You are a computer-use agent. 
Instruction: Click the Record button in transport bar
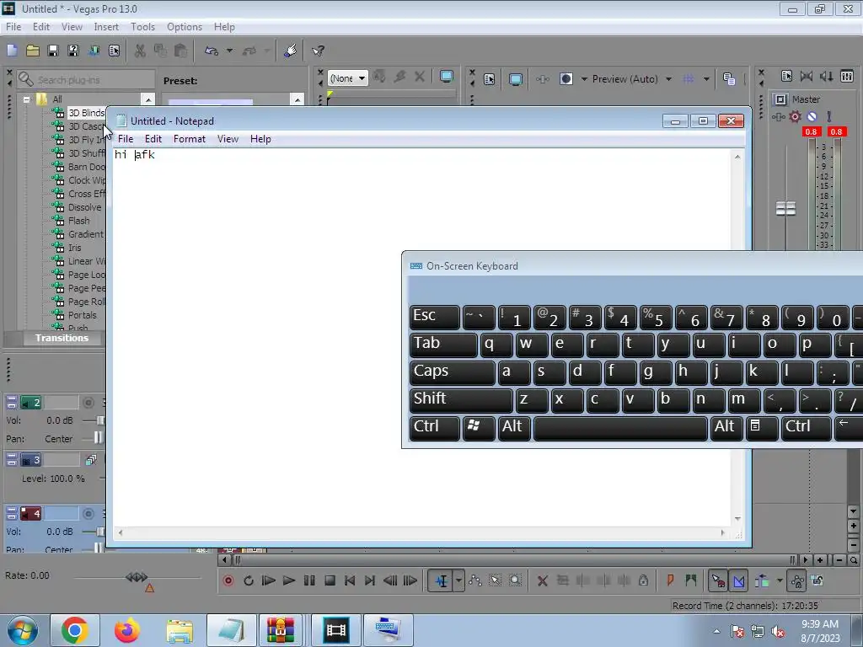click(228, 580)
